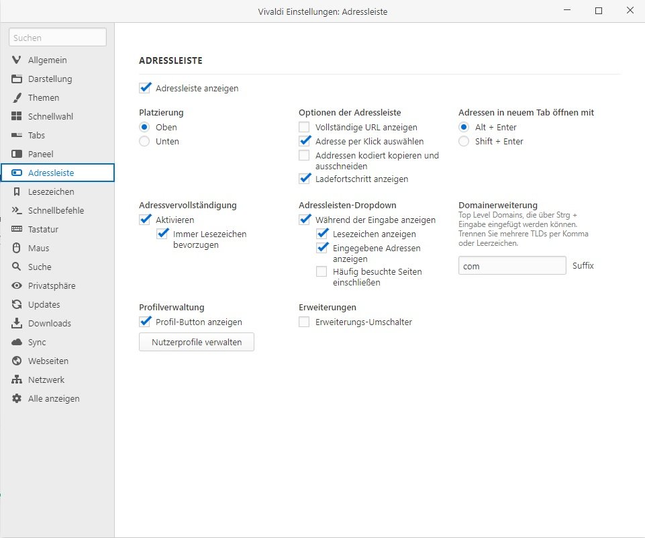The width and height of the screenshot is (645, 538).
Task: Click the Alle anzeigen gear icon
Action: (x=17, y=398)
